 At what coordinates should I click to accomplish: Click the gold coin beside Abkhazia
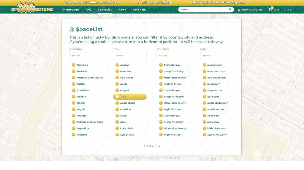[74, 65]
